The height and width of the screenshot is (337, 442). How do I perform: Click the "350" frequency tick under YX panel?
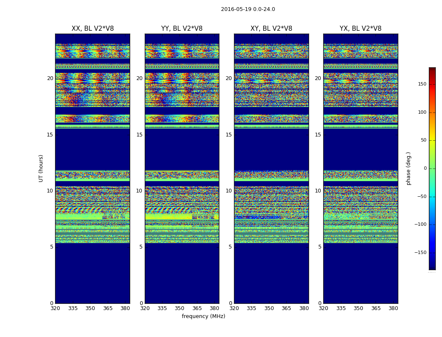pos(358,308)
